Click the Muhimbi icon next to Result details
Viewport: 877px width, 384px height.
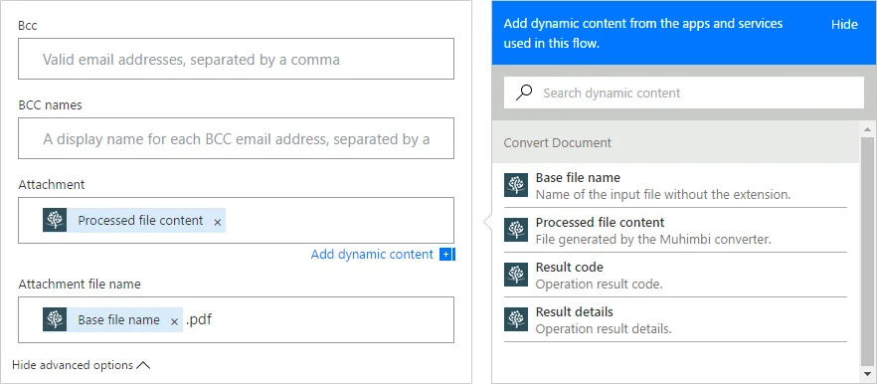516,319
